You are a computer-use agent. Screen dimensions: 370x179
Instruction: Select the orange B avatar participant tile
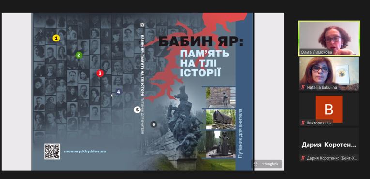[329, 109]
